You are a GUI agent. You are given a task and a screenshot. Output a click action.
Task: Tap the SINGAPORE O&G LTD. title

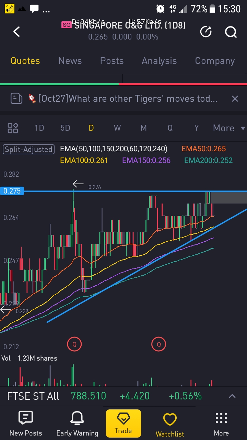tap(130, 25)
